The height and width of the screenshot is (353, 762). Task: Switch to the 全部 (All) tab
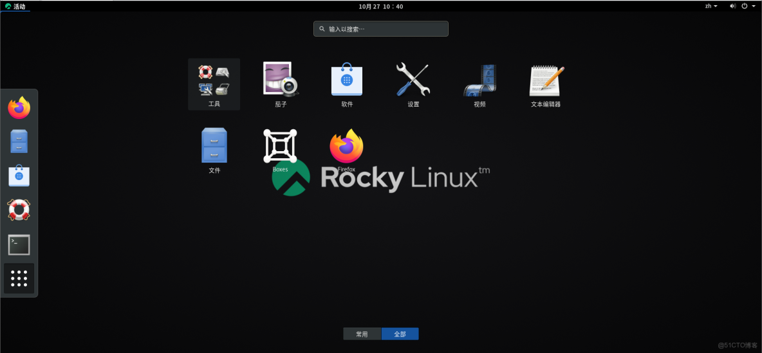(x=400, y=334)
